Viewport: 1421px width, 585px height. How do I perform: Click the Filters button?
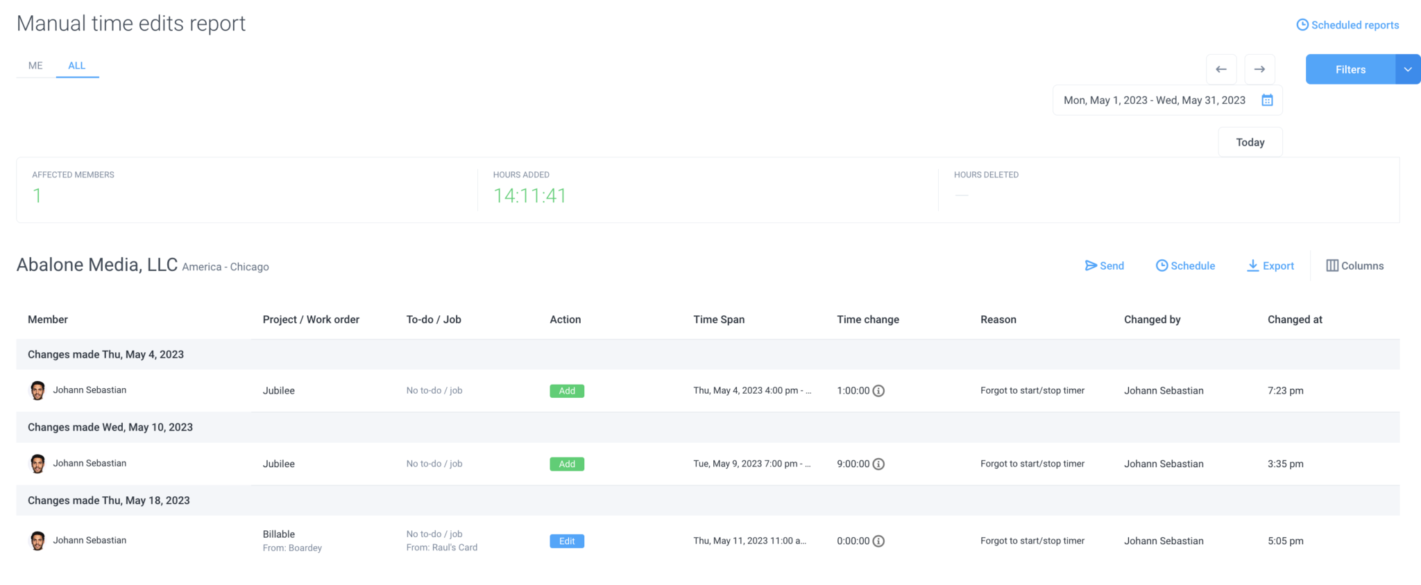click(1350, 69)
